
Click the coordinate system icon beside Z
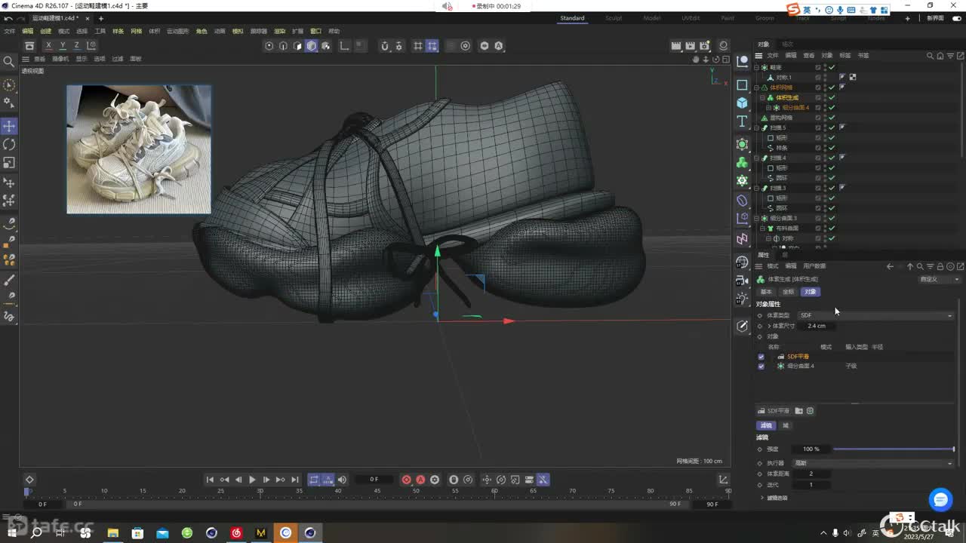[91, 46]
